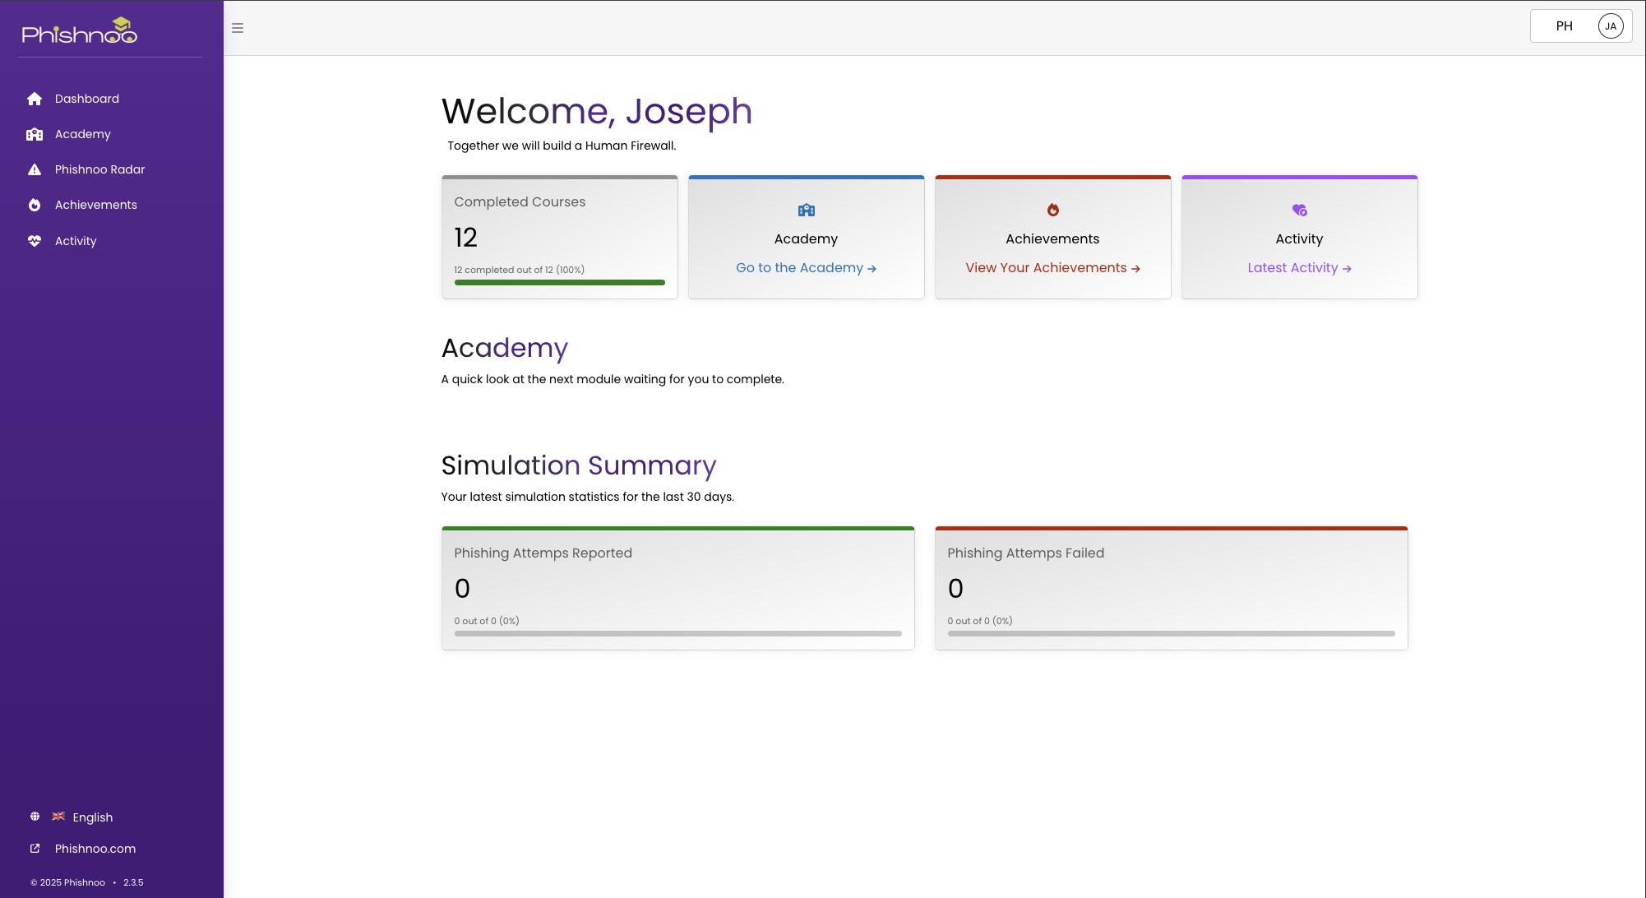Click the external link icon beside Phishnoo.com

point(35,848)
